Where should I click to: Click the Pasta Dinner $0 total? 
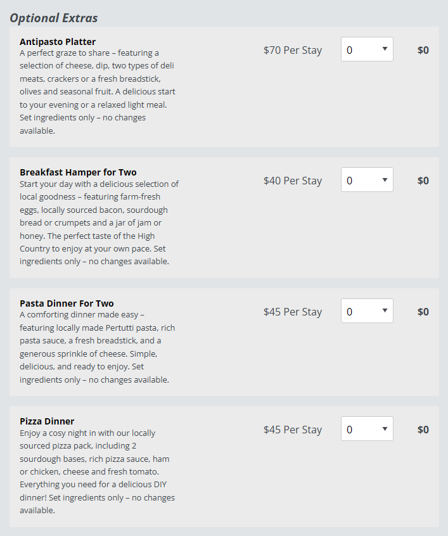point(423,312)
